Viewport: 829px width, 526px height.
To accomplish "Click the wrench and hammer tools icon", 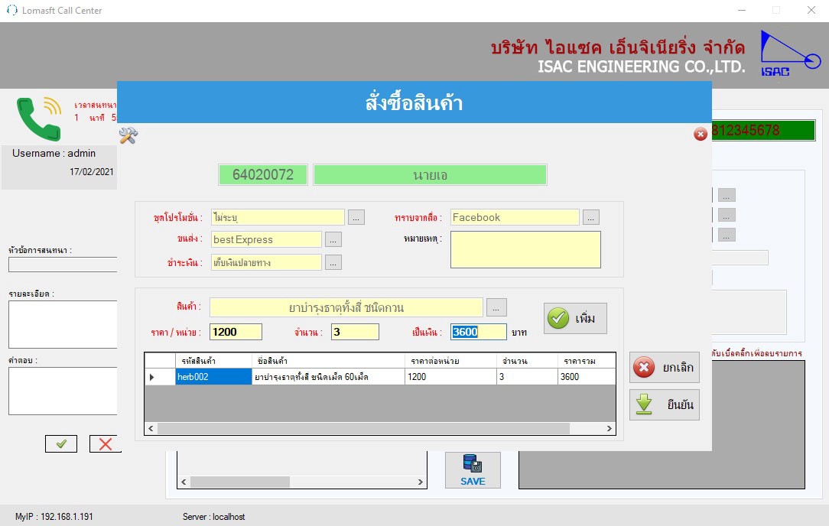I will 128,136.
